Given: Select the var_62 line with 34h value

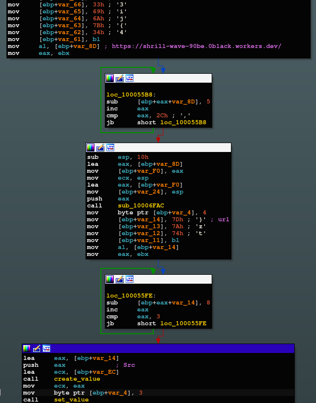Looking at the screenshot, I should click(x=67, y=32).
